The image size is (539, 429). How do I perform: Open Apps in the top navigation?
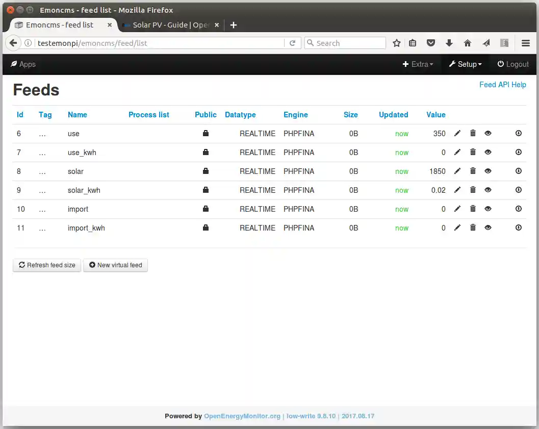23,64
